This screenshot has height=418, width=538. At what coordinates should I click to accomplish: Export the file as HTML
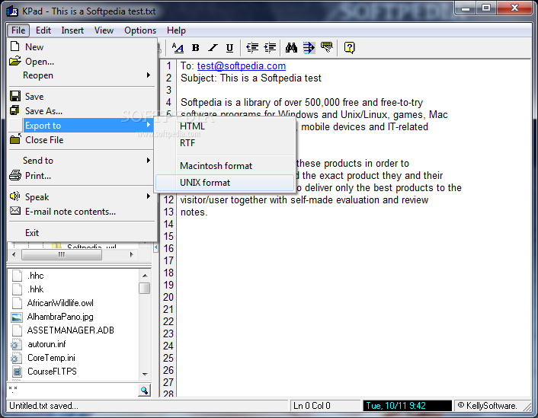click(x=225, y=126)
